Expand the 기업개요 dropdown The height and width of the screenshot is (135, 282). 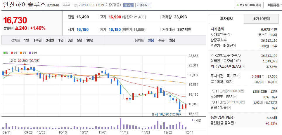pyautogui.click(x=143, y=5)
